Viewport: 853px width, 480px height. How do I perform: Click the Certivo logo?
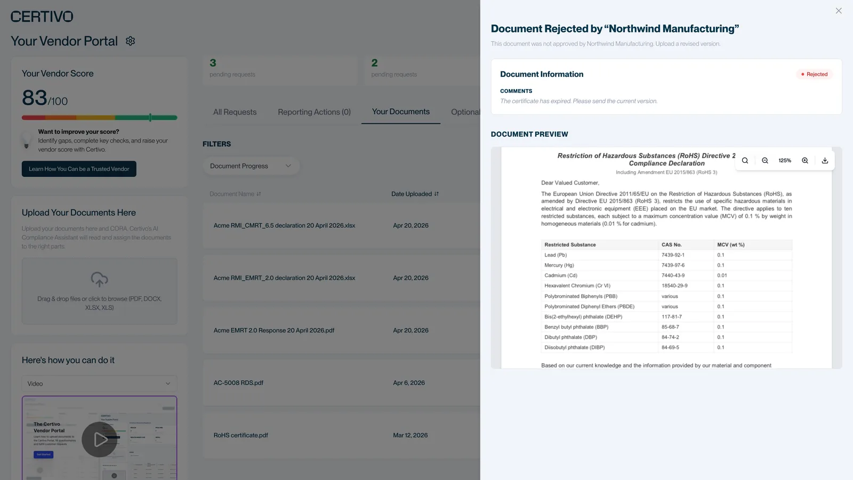pos(42,17)
